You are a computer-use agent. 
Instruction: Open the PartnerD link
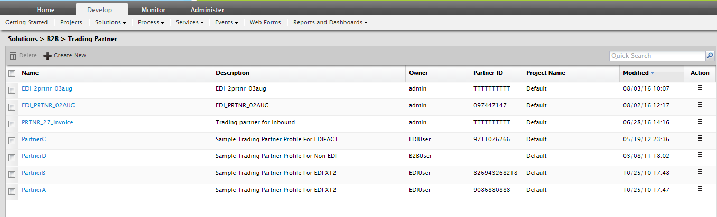(x=34, y=156)
